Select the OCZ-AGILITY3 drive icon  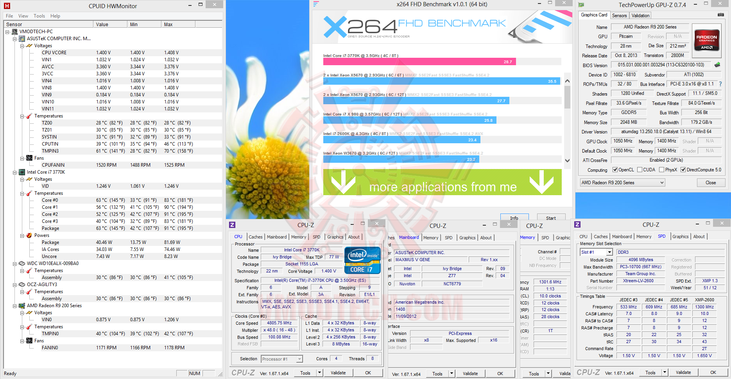[x=22, y=285]
